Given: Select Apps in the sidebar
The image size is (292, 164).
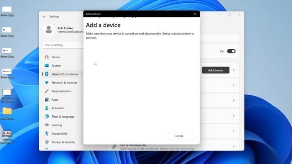Looking at the screenshot, I should 55,100.
